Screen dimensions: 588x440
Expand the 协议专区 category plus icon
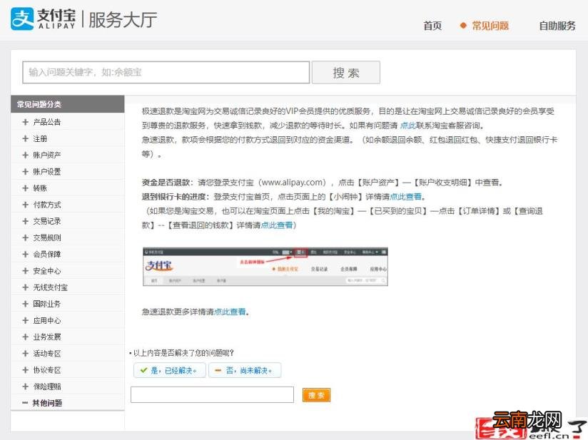[x=25, y=370]
